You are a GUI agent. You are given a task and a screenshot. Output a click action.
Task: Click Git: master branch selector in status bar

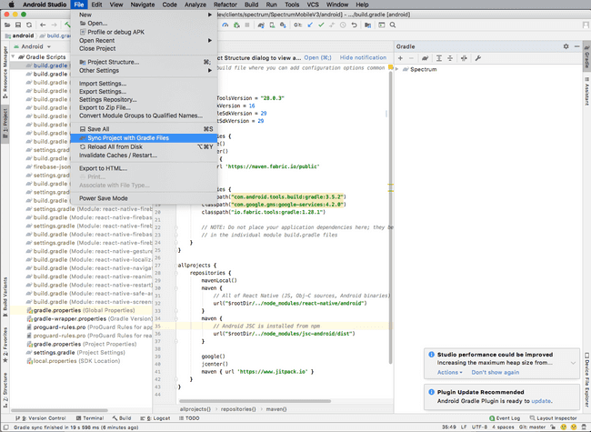[x=532, y=427]
